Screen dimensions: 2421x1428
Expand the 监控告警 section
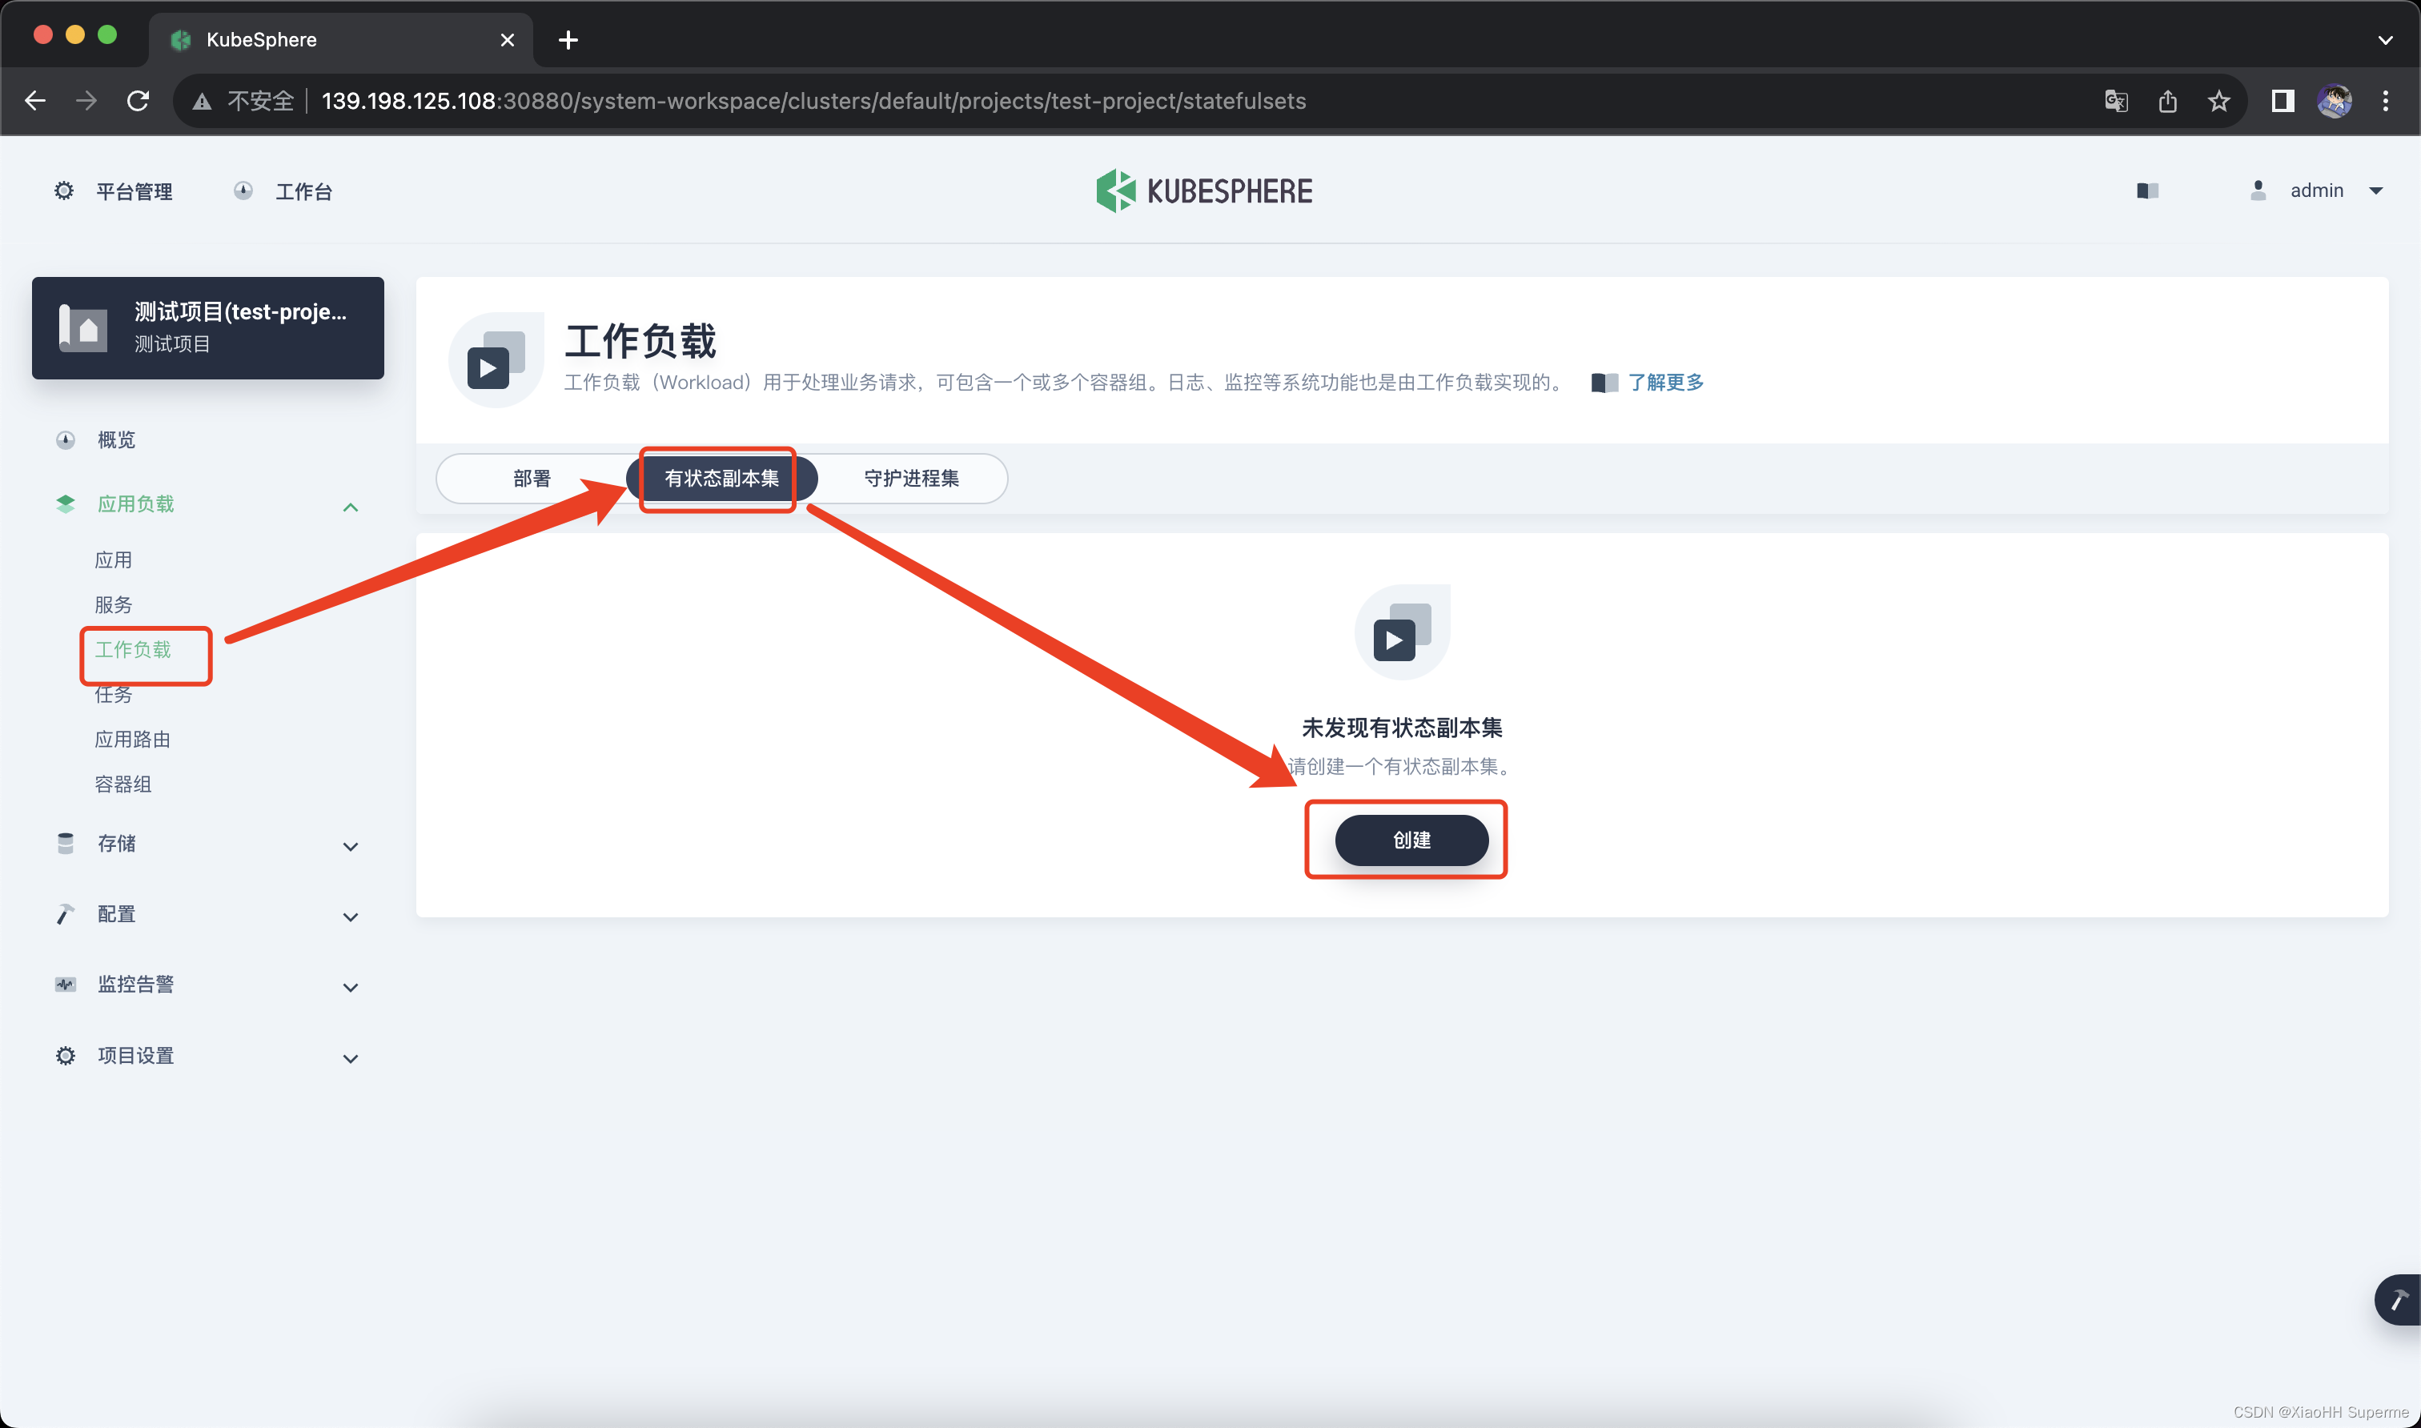(350, 986)
